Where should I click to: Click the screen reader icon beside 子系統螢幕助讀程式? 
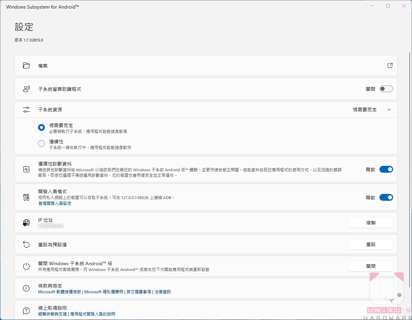coord(26,89)
